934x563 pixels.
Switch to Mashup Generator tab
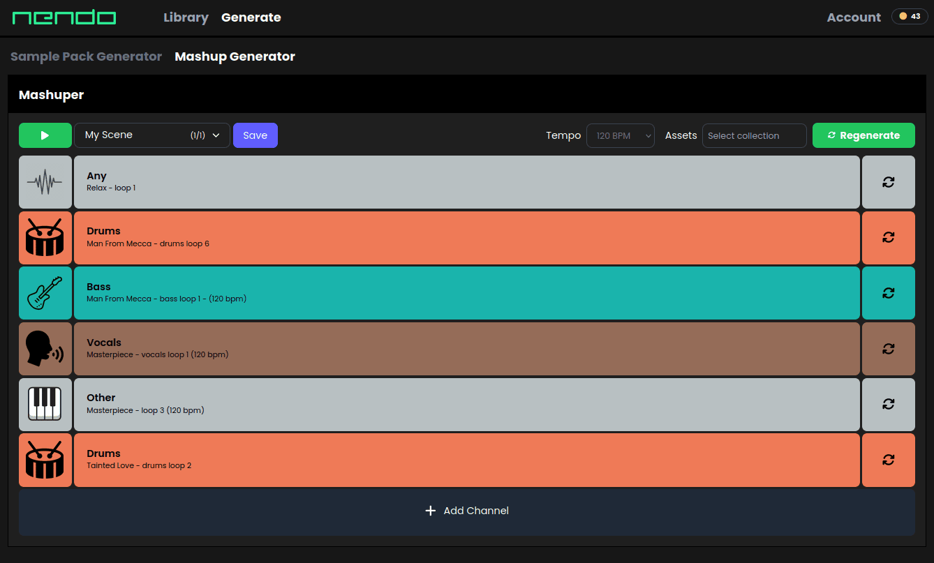click(x=235, y=57)
